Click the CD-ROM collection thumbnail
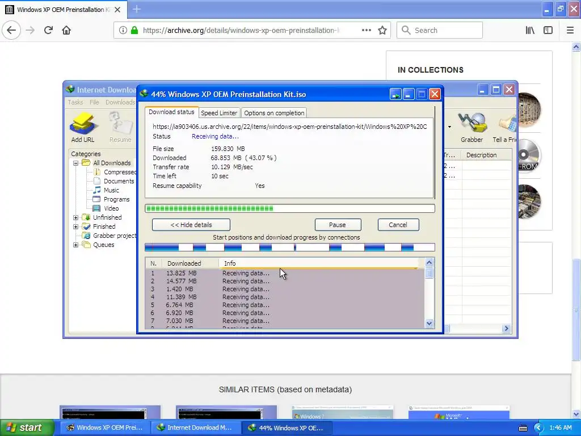 point(529,155)
